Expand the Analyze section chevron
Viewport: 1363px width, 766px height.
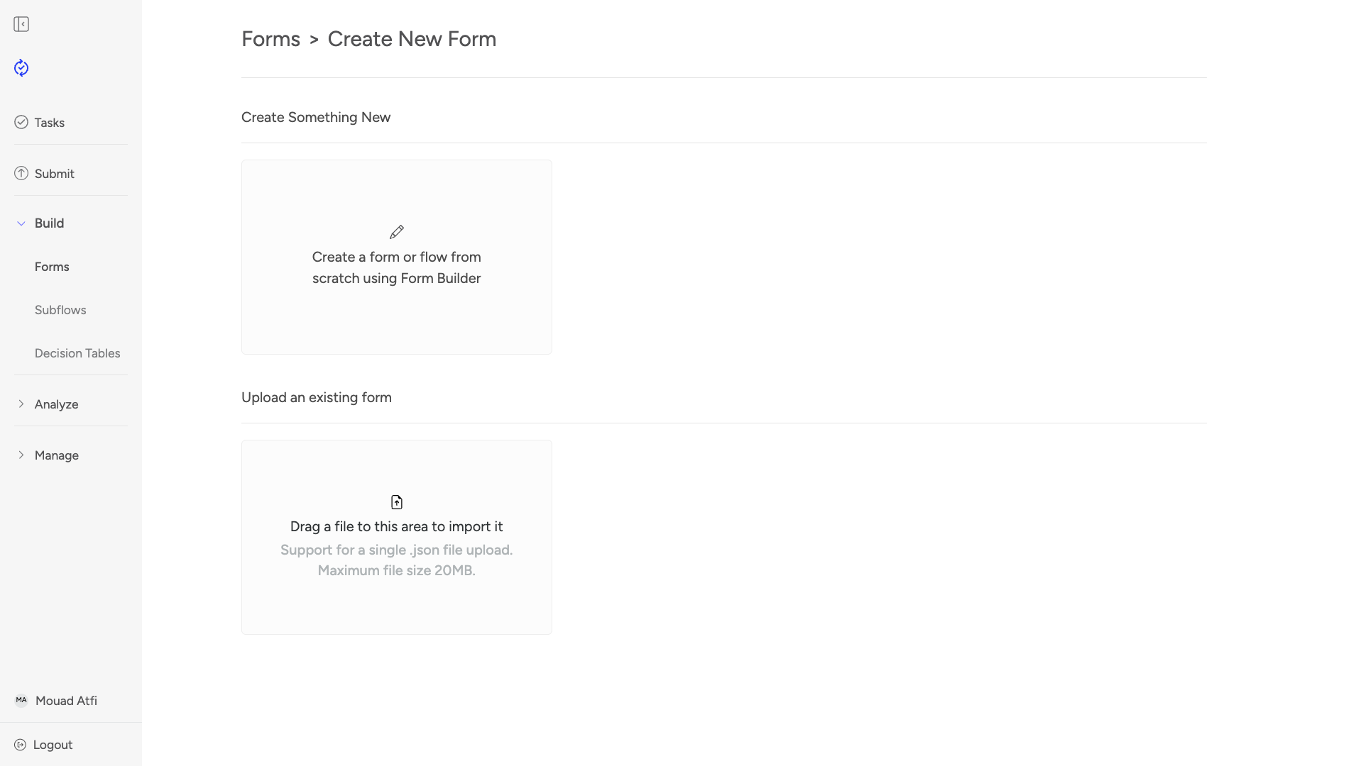pos(21,404)
